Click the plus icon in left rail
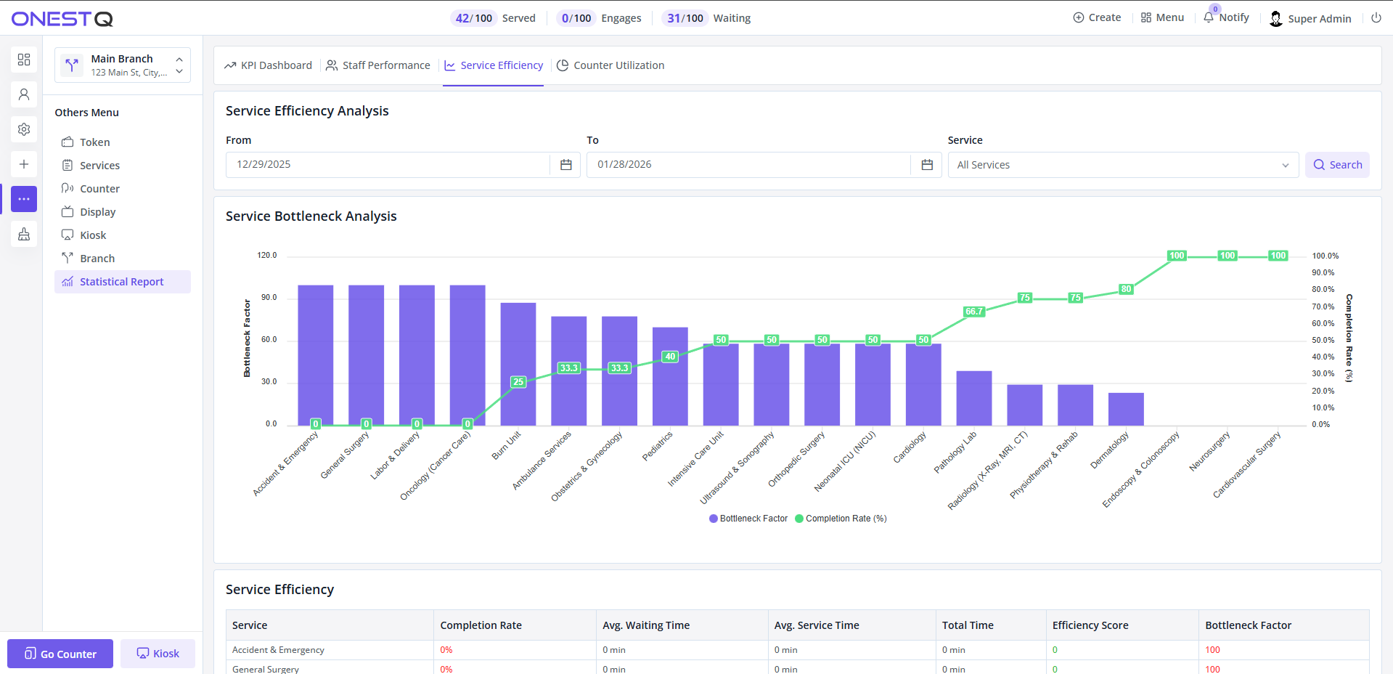 point(24,164)
